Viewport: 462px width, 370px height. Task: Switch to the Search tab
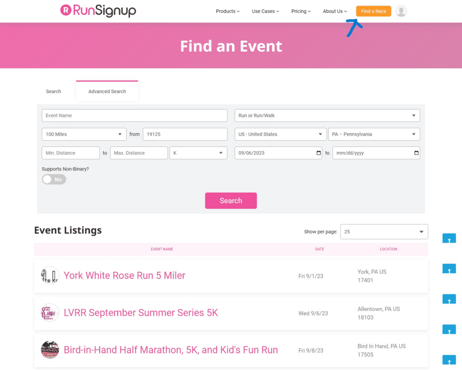[x=53, y=91]
